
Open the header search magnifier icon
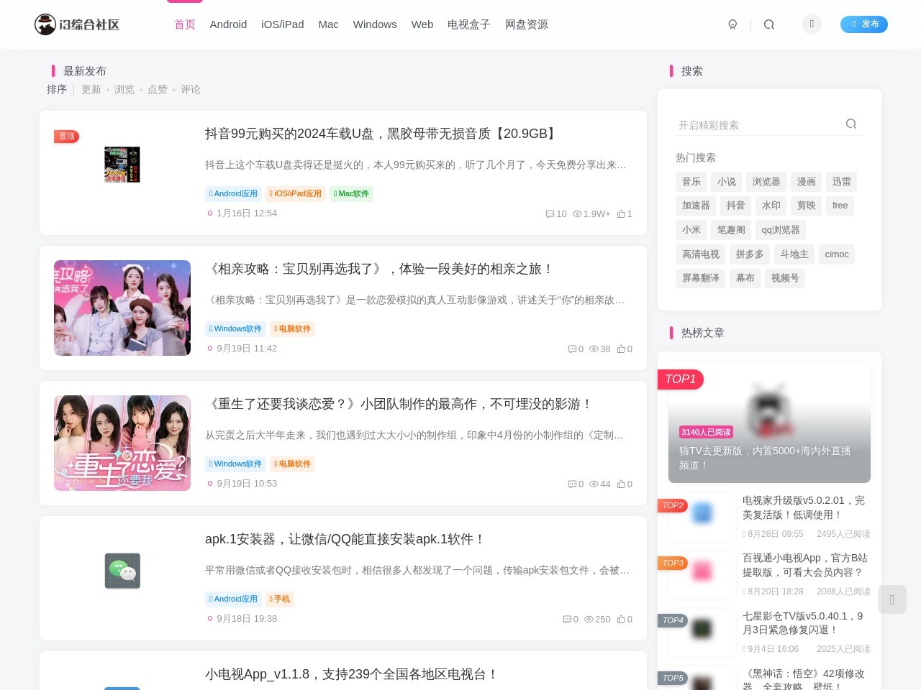click(x=769, y=24)
